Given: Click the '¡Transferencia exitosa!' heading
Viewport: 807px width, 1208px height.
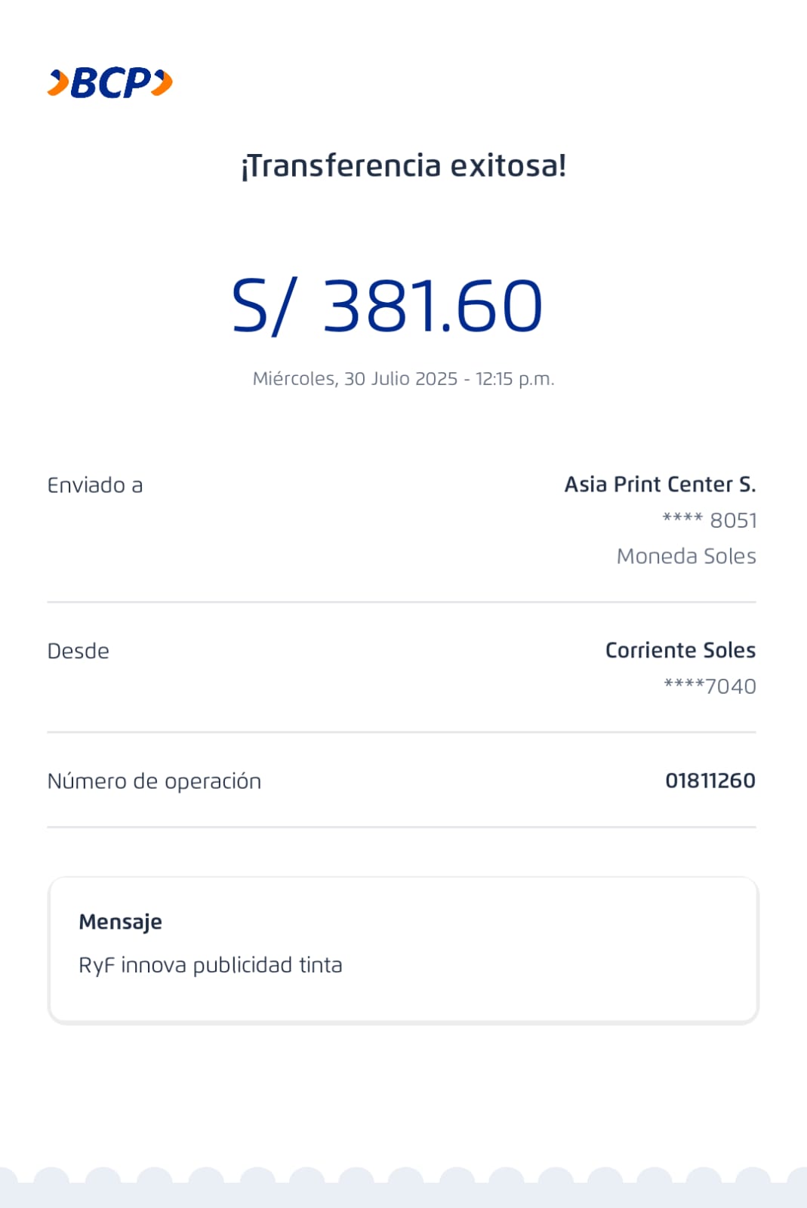Looking at the screenshot, I should click(403, 165).
